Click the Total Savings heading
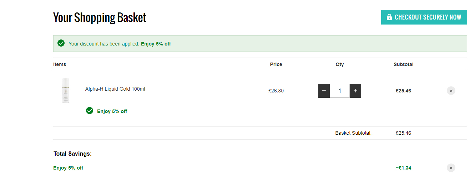470x182 pixels. (73, 154)
